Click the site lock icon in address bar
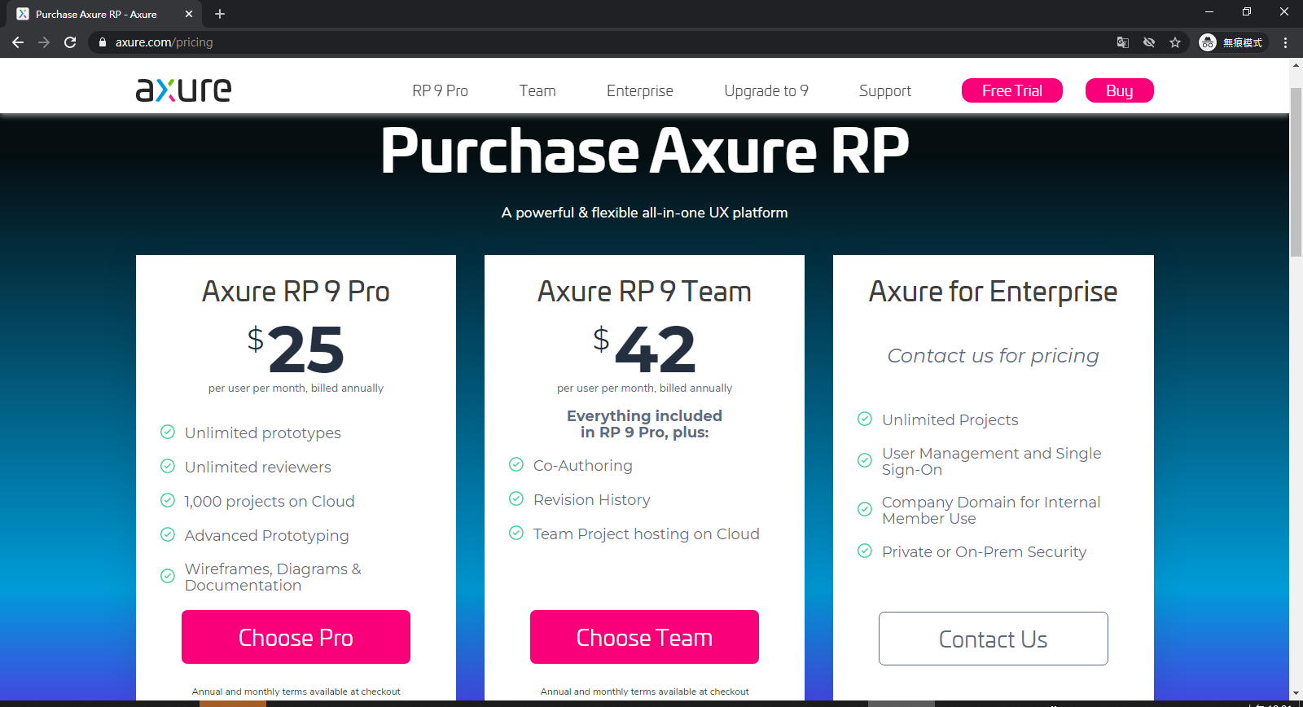This screenshot has width=1303, height=707. (x=103, y=42)
